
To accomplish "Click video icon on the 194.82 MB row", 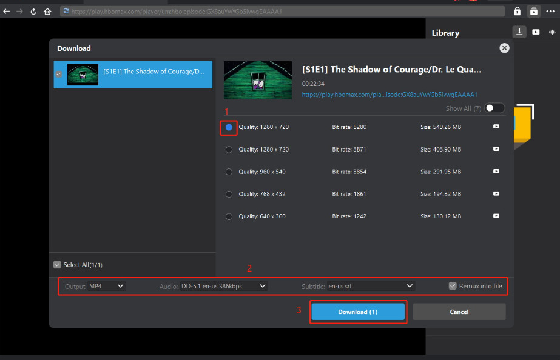I will pos(496,193).
